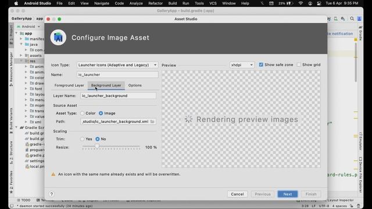Open the Icon Type dropdown
The height and width of the screenshot is (209, 372).
pyautogui.click(x=117, y=65)
